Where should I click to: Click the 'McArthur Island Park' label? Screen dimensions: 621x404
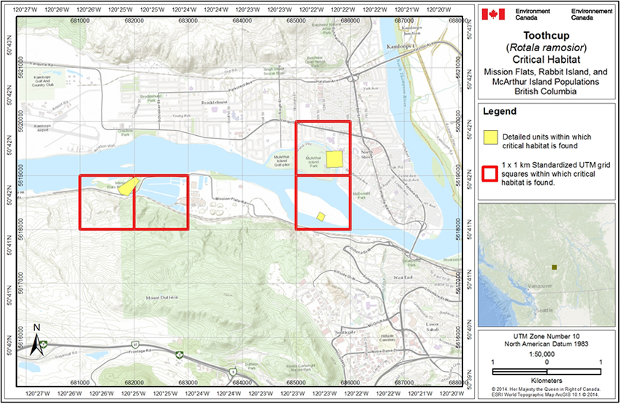313,161
